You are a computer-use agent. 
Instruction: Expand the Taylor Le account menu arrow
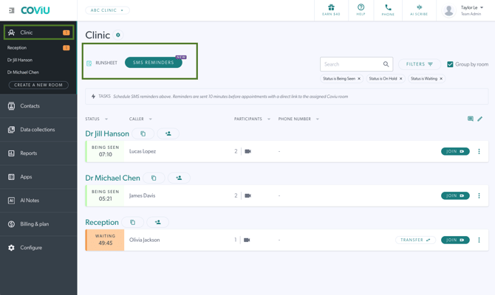(482, 7)
